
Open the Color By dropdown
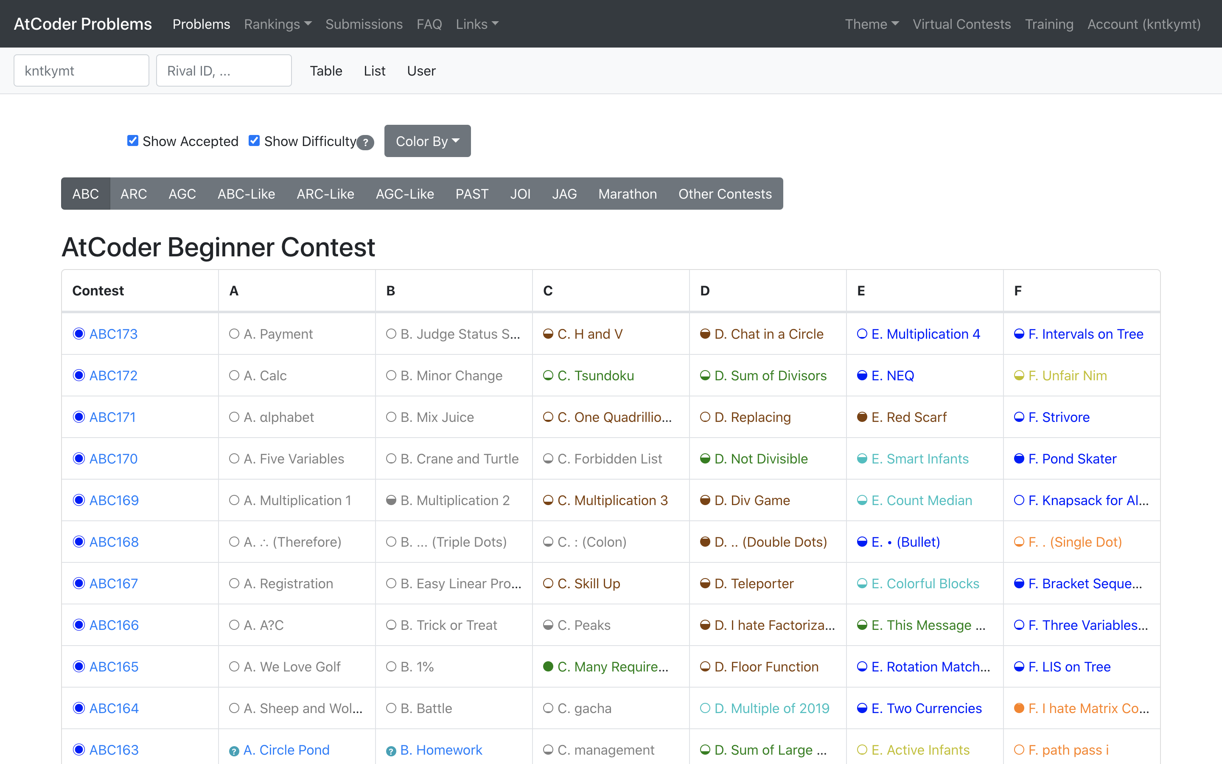click(427, 141)
